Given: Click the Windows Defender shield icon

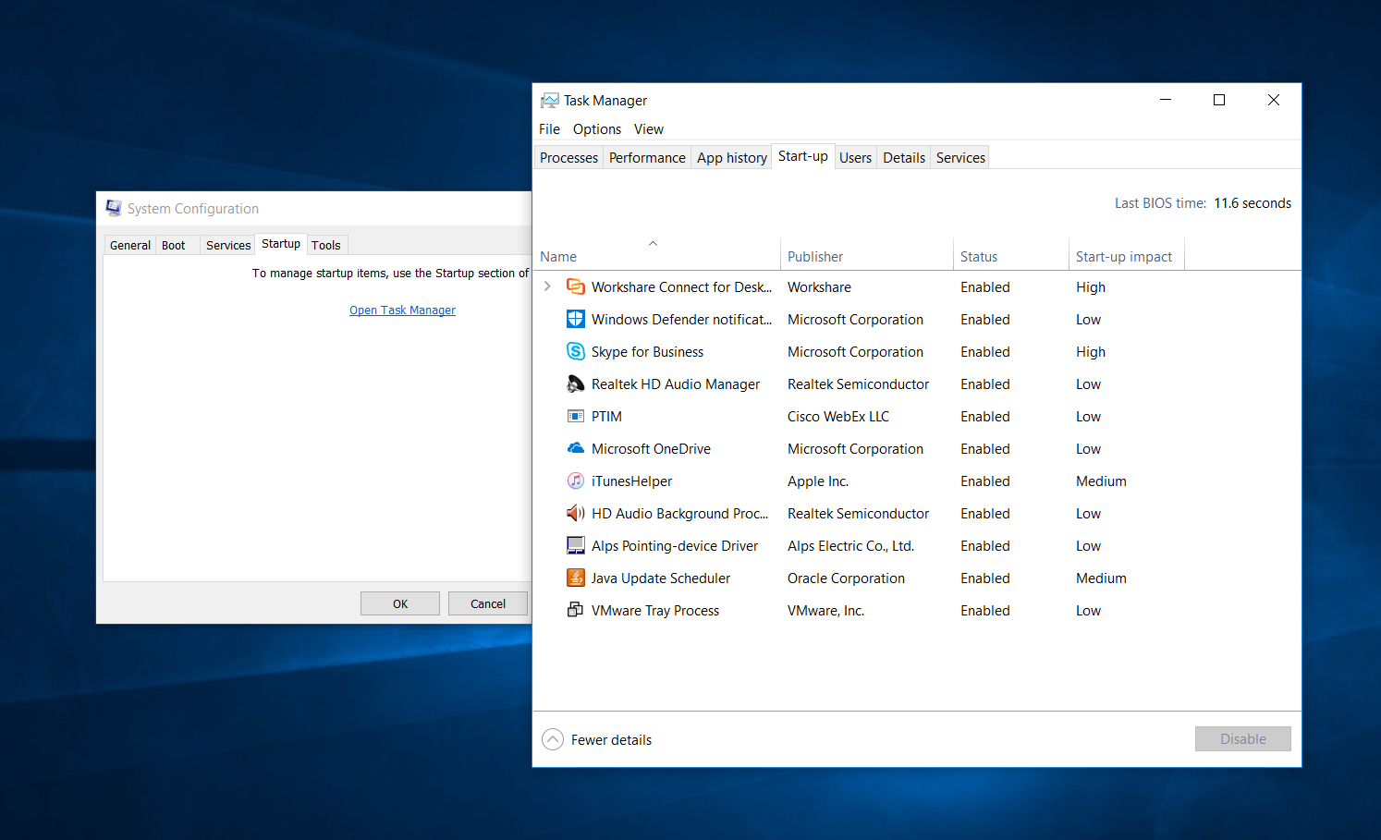Looking at the screenshot, I should coord(575,319).
